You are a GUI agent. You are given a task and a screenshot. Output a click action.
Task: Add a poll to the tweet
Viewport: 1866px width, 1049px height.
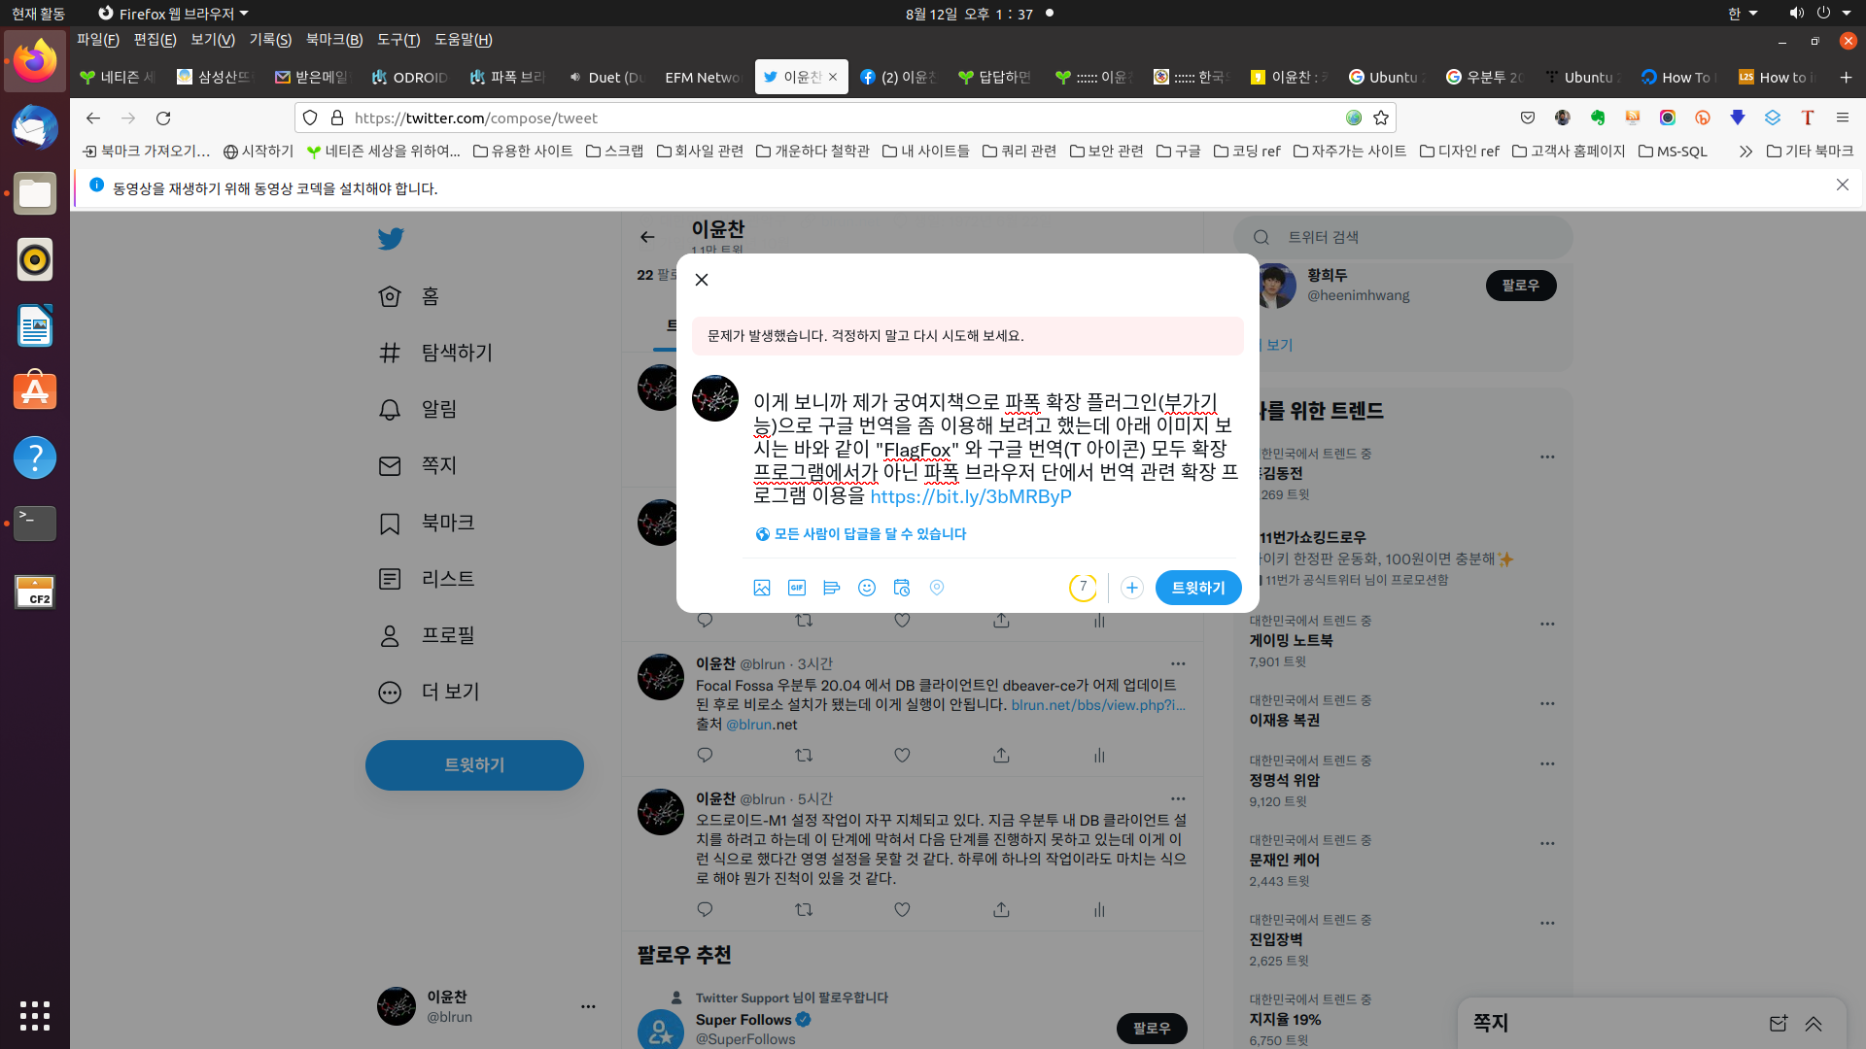(832, 588)
